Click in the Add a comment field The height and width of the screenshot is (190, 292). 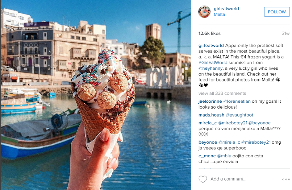click(228, 179)
